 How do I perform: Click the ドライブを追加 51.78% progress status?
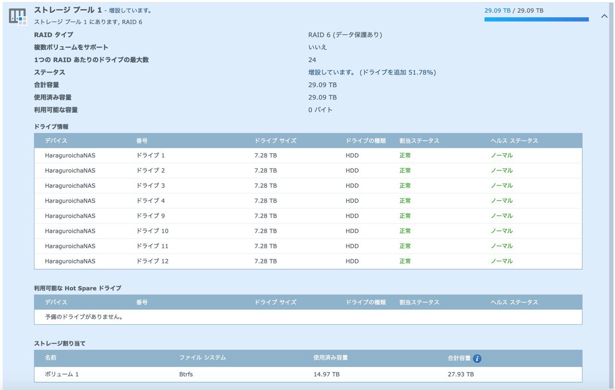pos(397,72)
